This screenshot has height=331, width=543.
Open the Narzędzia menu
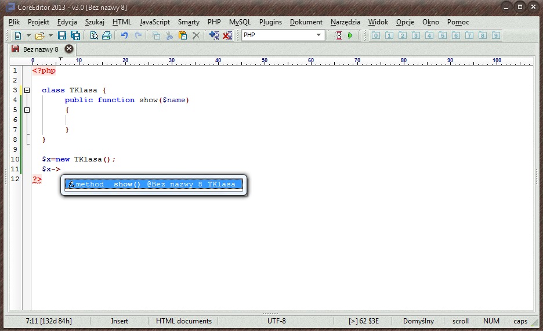coord(345,22)
